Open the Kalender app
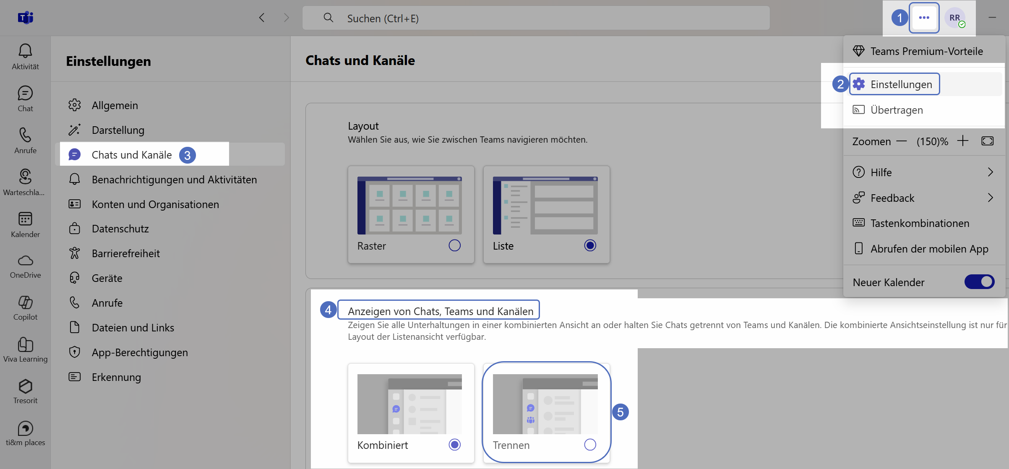 pyautogui.click(x=25, y=224)
